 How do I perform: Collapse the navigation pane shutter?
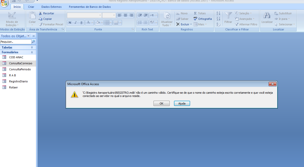pyautogui.click(x=34, y=36)
